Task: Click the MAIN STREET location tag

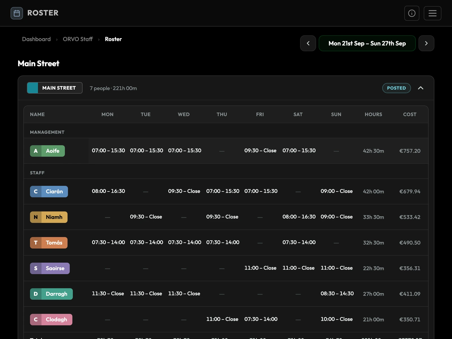Action: [x=55, y=88]
